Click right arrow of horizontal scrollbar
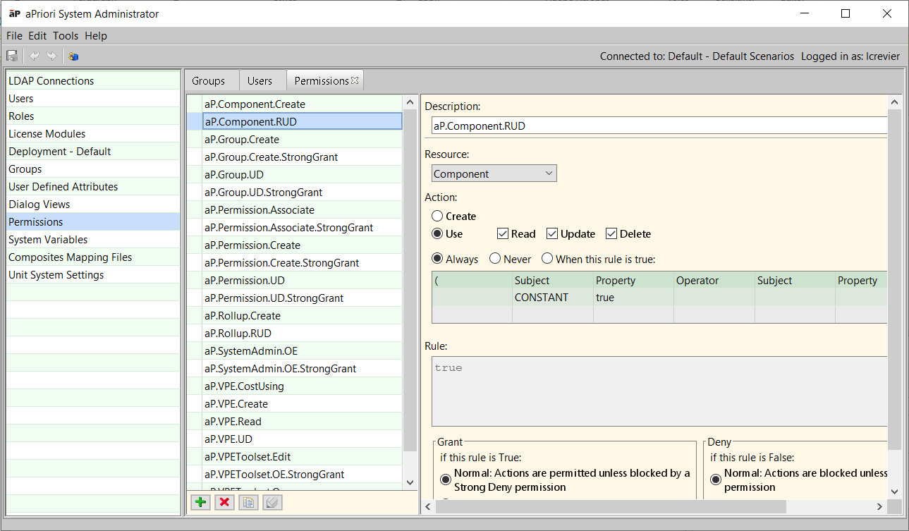Screen dimensions: 909x531 coord(879,506)
